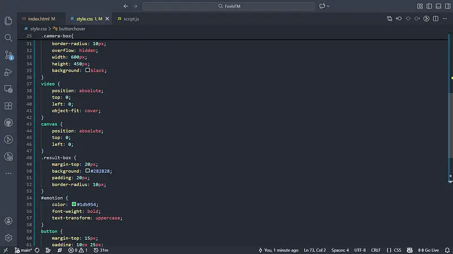This screenshot has width=453, height=254.
Task: Open more editor actions ellipsis menu
Action: coord(445,19)
